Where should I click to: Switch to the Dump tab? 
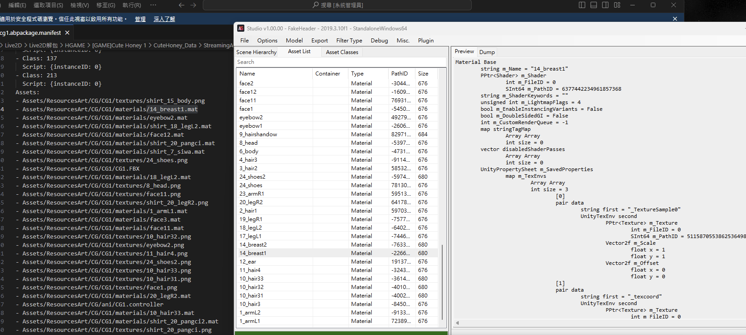[487, 52]
